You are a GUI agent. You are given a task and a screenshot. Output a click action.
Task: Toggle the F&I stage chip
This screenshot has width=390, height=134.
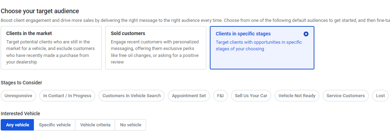[x=220, y=95]
